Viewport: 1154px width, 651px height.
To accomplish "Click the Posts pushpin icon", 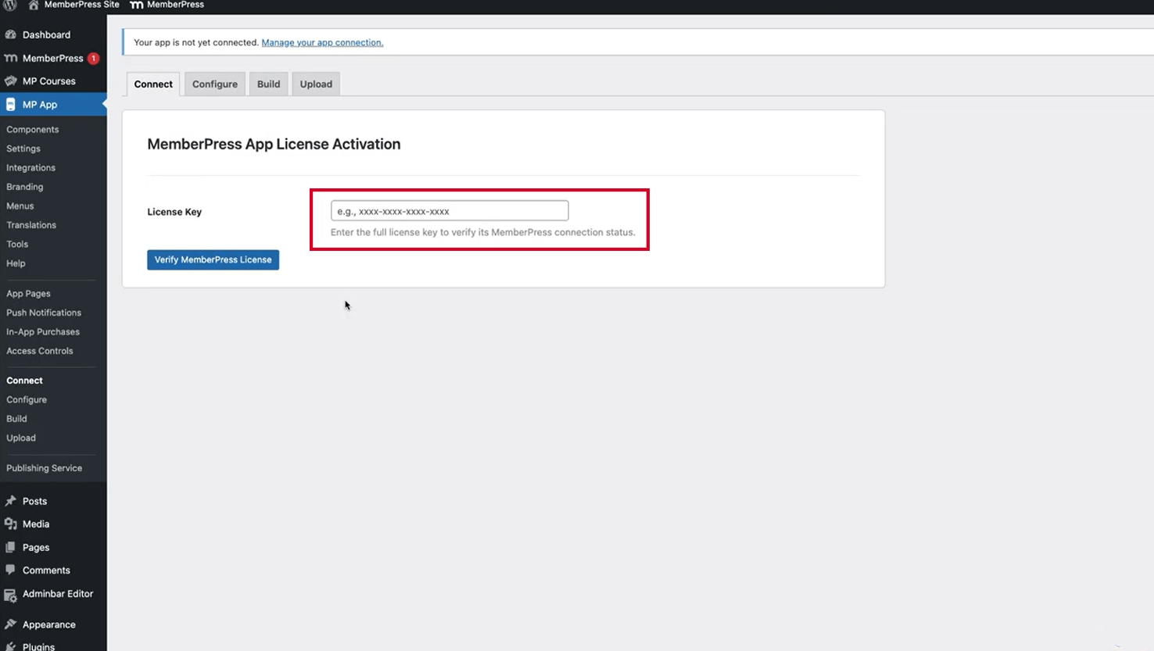I will (11, 501).
